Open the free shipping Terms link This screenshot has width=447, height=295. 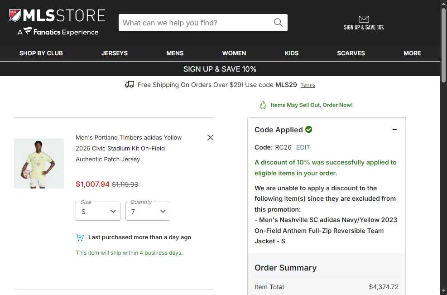point(308,85)
